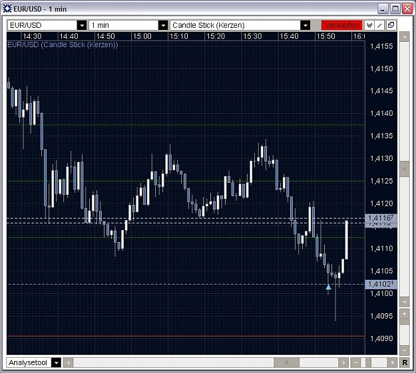Click the vertical scrollbar up arrow
Screen dimensions: 416x373
coord(405,37)
